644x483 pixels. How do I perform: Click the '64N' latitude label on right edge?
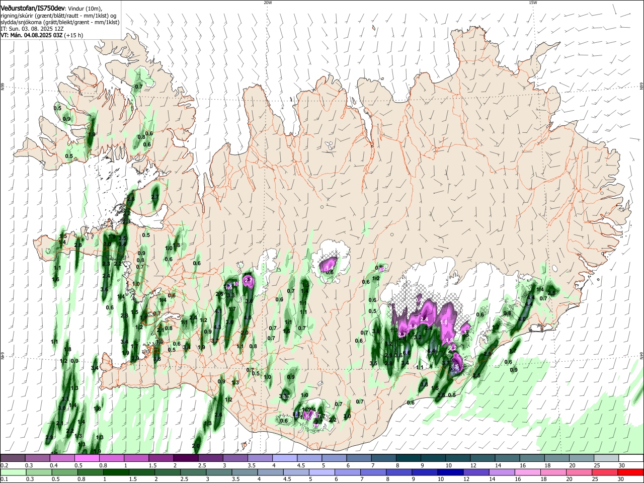(641, 355)
